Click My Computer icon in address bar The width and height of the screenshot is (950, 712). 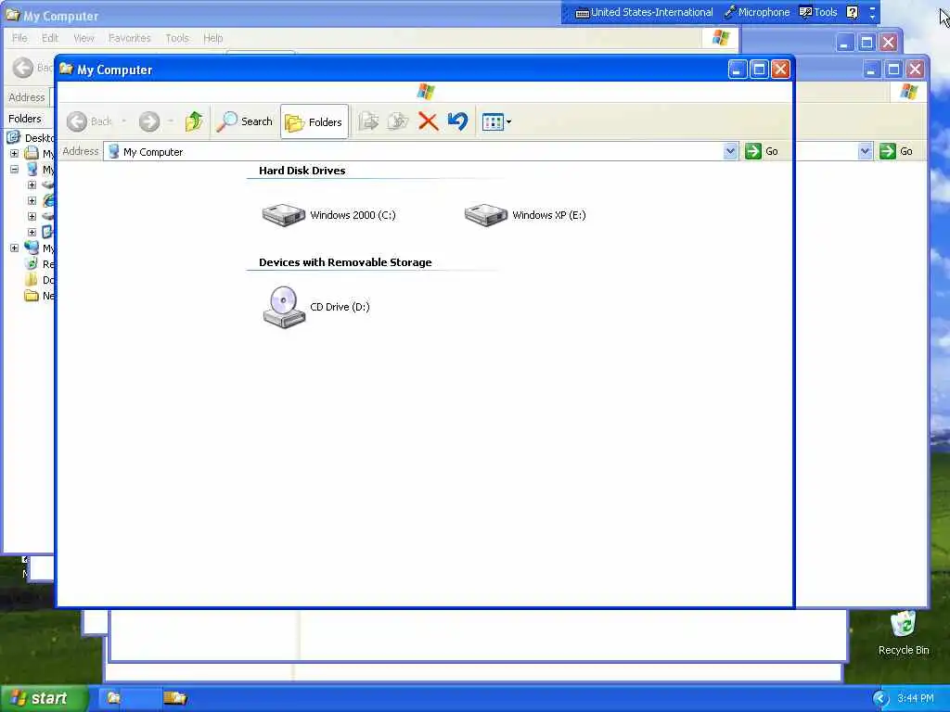tap(113, 151)
